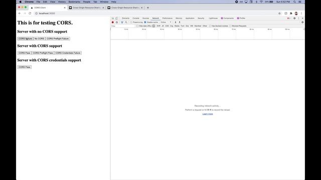Click the CORS Credentials Failure button

68,53
